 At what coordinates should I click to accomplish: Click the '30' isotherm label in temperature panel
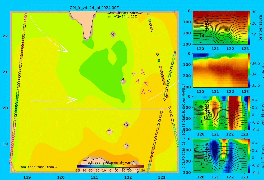coord(207,16)
